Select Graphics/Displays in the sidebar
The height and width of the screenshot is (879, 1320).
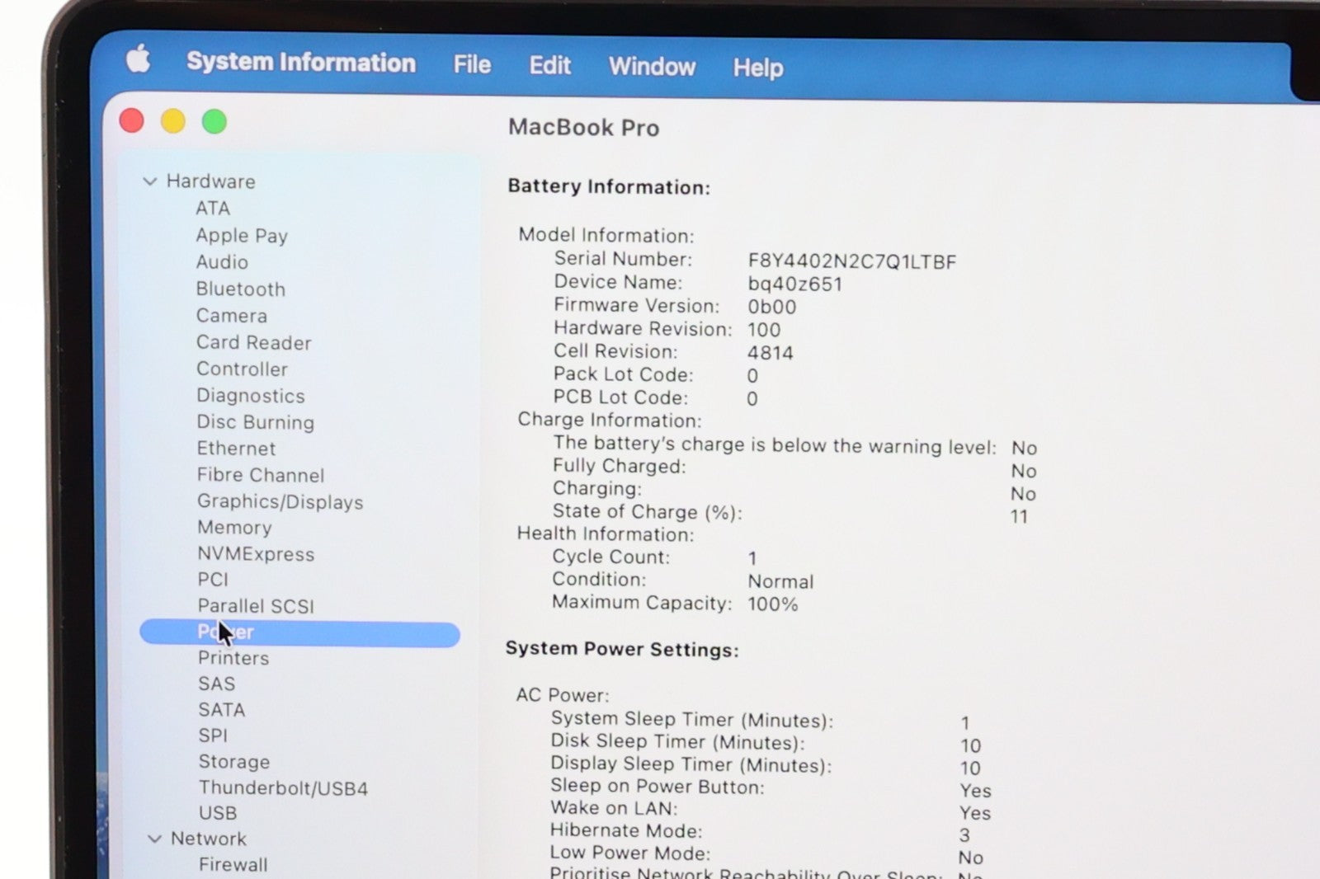point(280,501)
